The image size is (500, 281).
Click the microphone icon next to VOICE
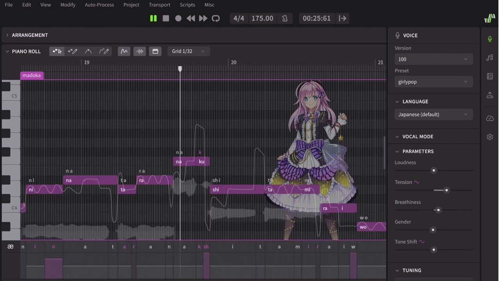398,35
